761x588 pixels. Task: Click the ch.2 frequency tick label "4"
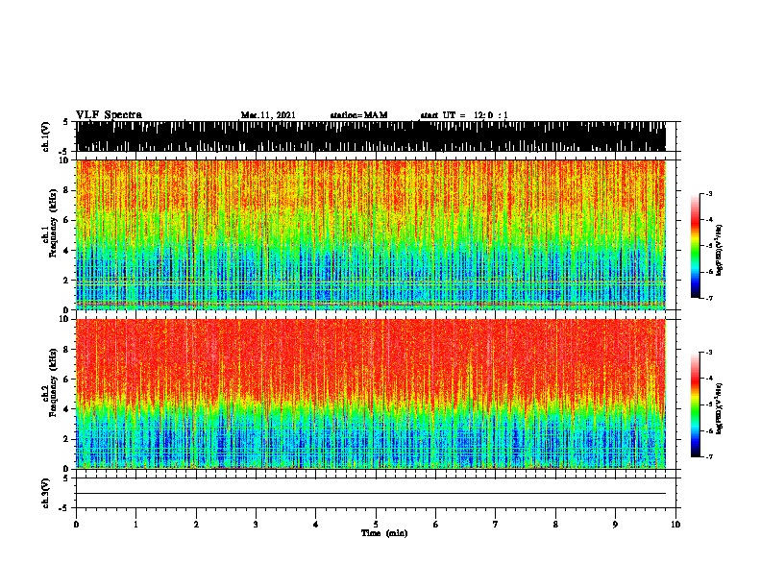(x=66, y=409)
